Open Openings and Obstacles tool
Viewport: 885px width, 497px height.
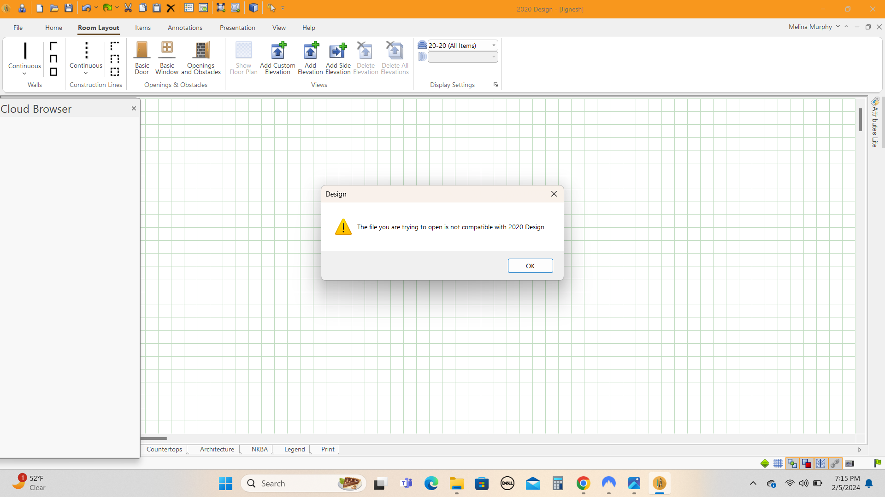pyautogui.click(x=201, y=51)
